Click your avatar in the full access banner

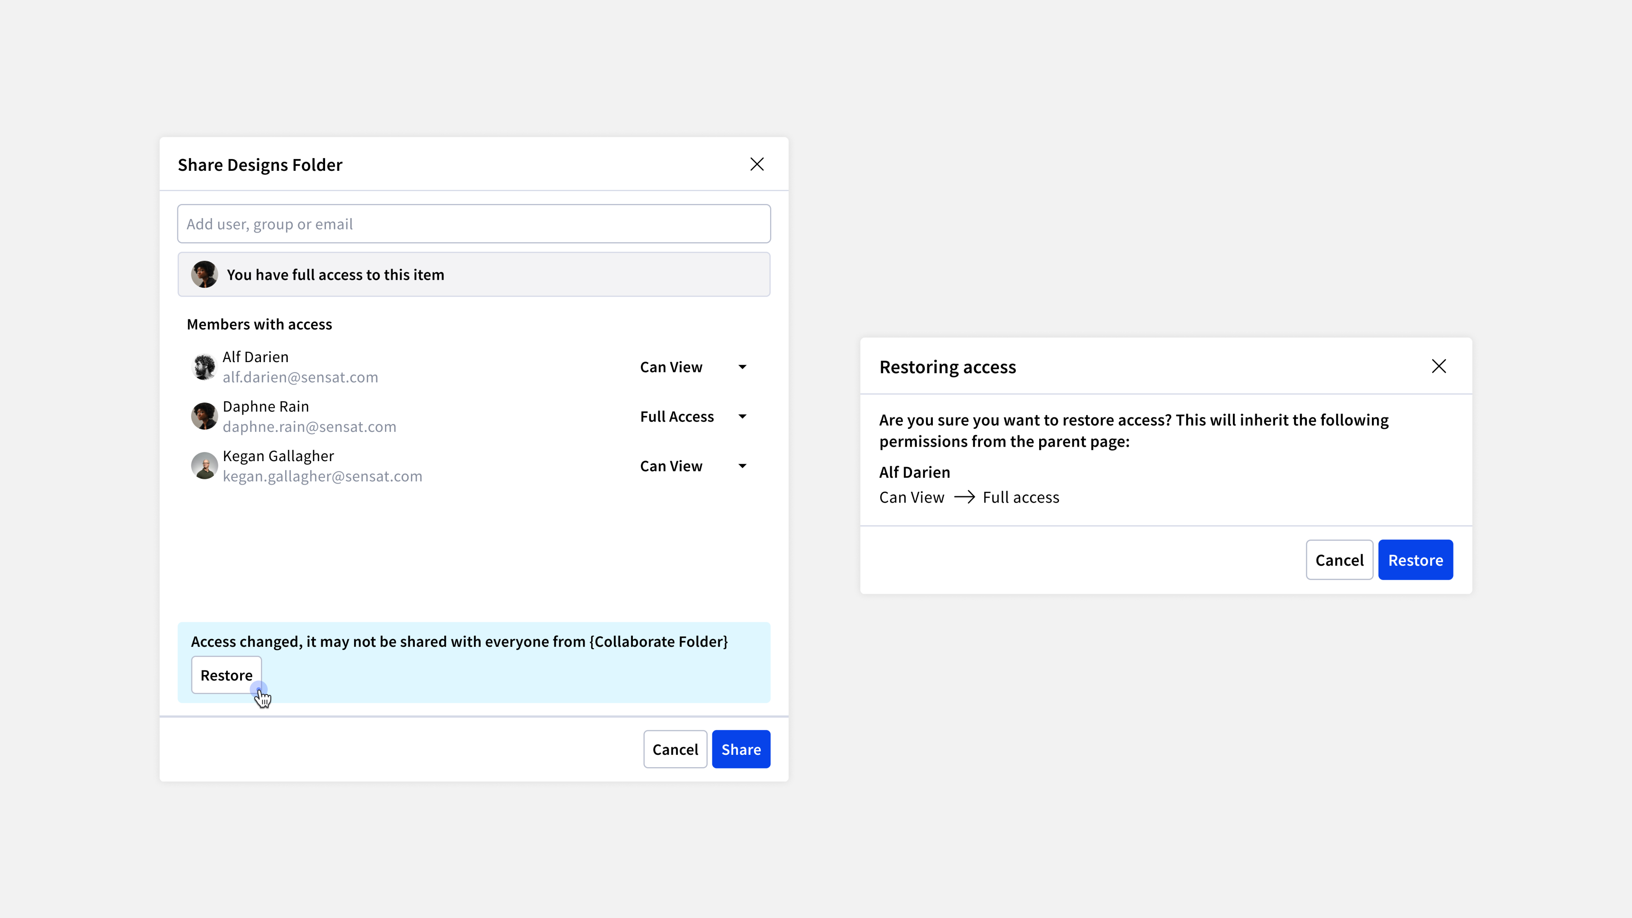pyautogui.click(x=204, y=274)
